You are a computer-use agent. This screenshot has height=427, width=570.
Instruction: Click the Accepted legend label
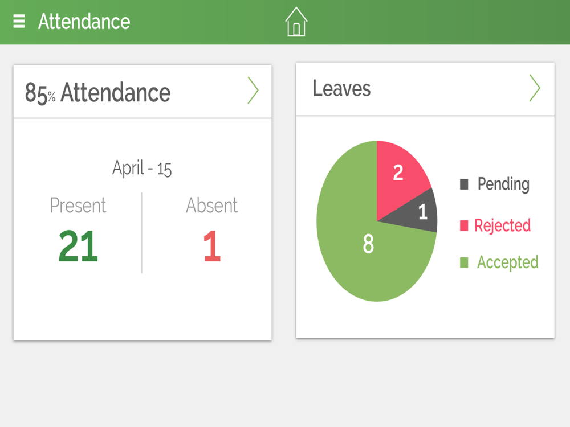coord(507,262)
